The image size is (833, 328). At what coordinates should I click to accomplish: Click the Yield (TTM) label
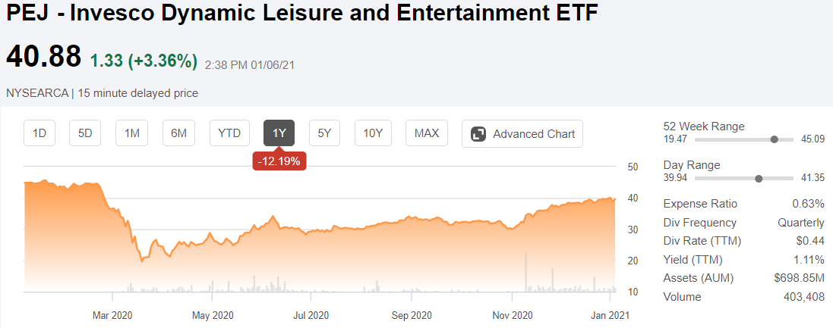(693, 260)
